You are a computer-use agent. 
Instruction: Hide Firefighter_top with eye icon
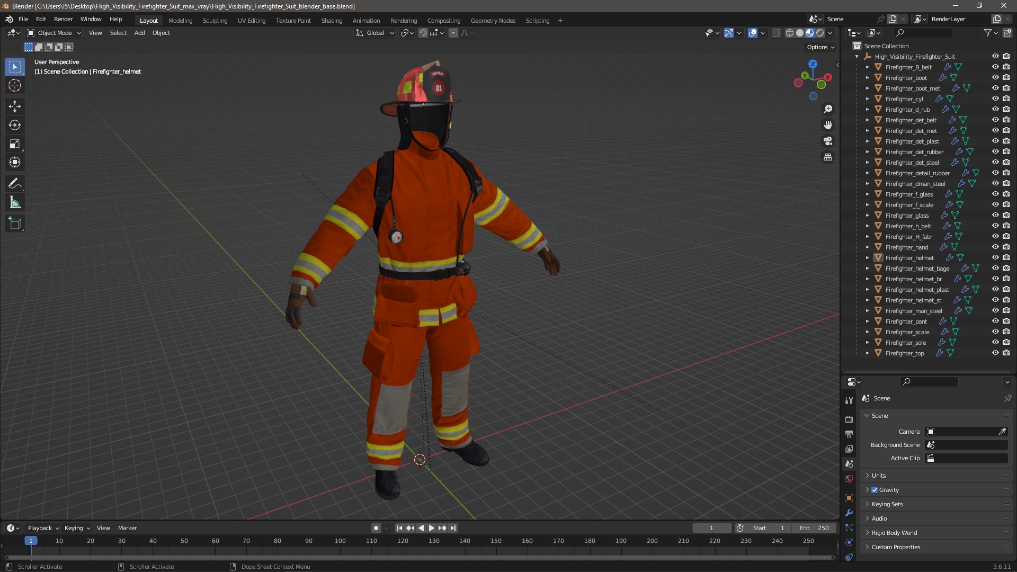(x=995, y=353)
